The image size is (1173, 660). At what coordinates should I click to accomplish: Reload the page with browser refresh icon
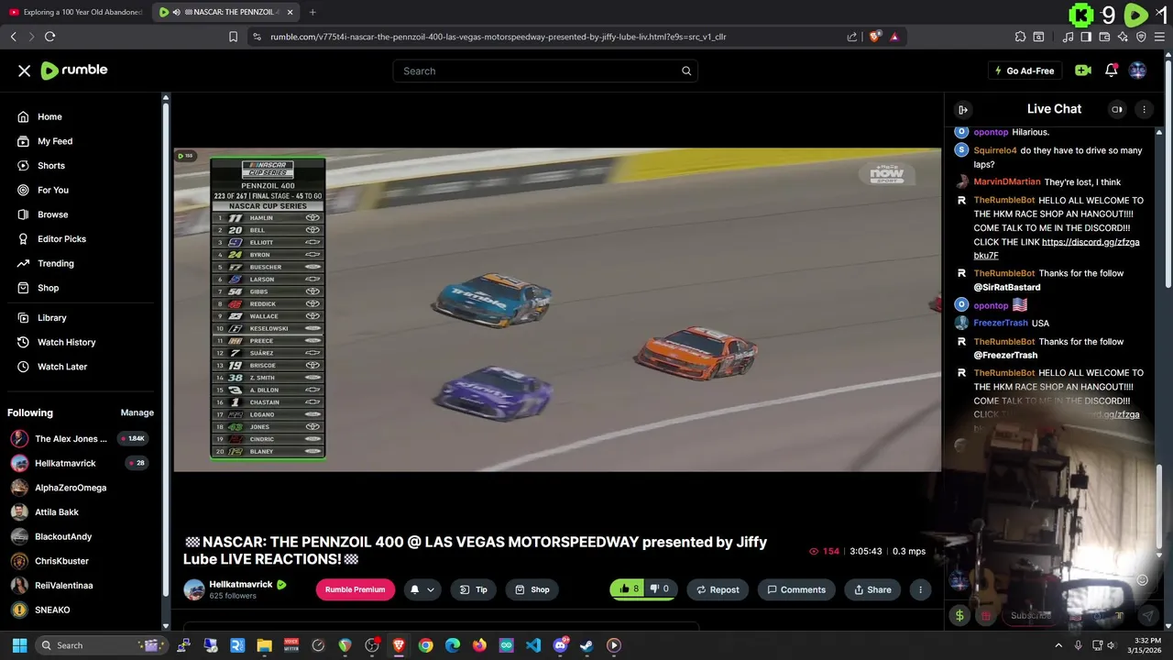(49, 37)
